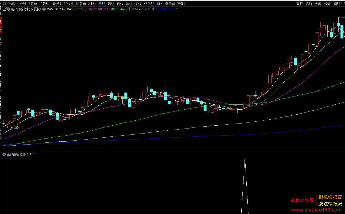Click the MA10: 62.50 value
This screenshot has width=345, height=214.
click(77, 9)
